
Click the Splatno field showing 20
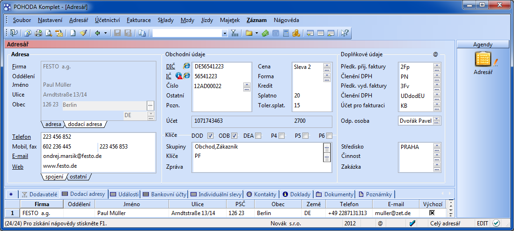[x=307, y=96]
